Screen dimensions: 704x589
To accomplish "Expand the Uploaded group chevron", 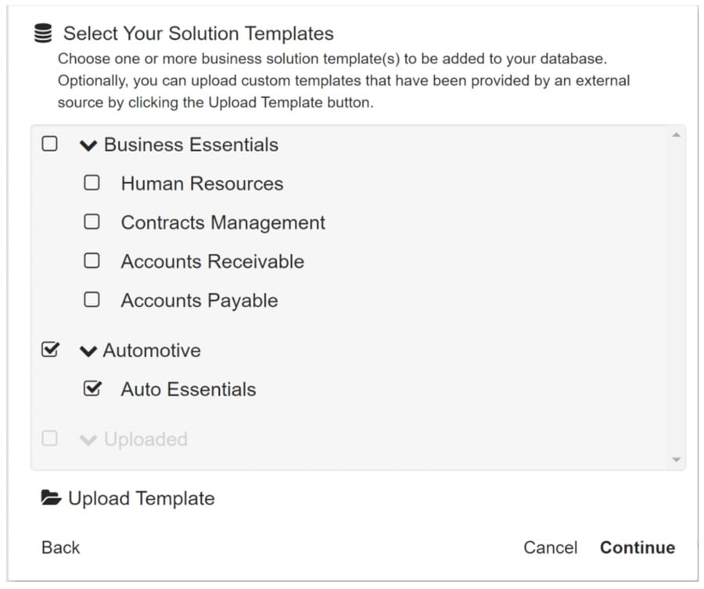I will [x=88, y=440].
